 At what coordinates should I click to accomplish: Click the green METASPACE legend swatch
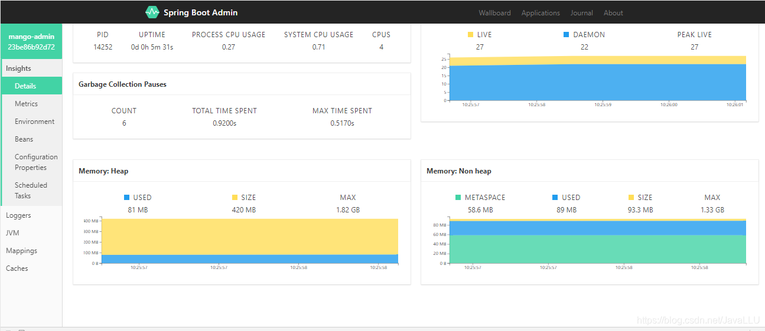point(458,198)
